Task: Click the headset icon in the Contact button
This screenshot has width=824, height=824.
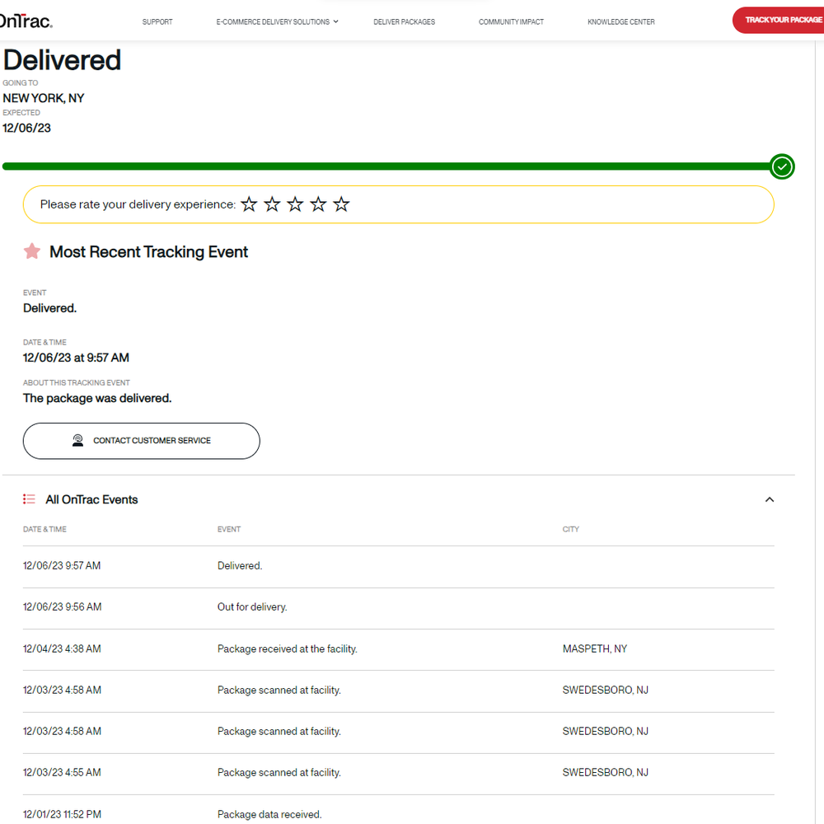Action: click(x=77, y=440)
